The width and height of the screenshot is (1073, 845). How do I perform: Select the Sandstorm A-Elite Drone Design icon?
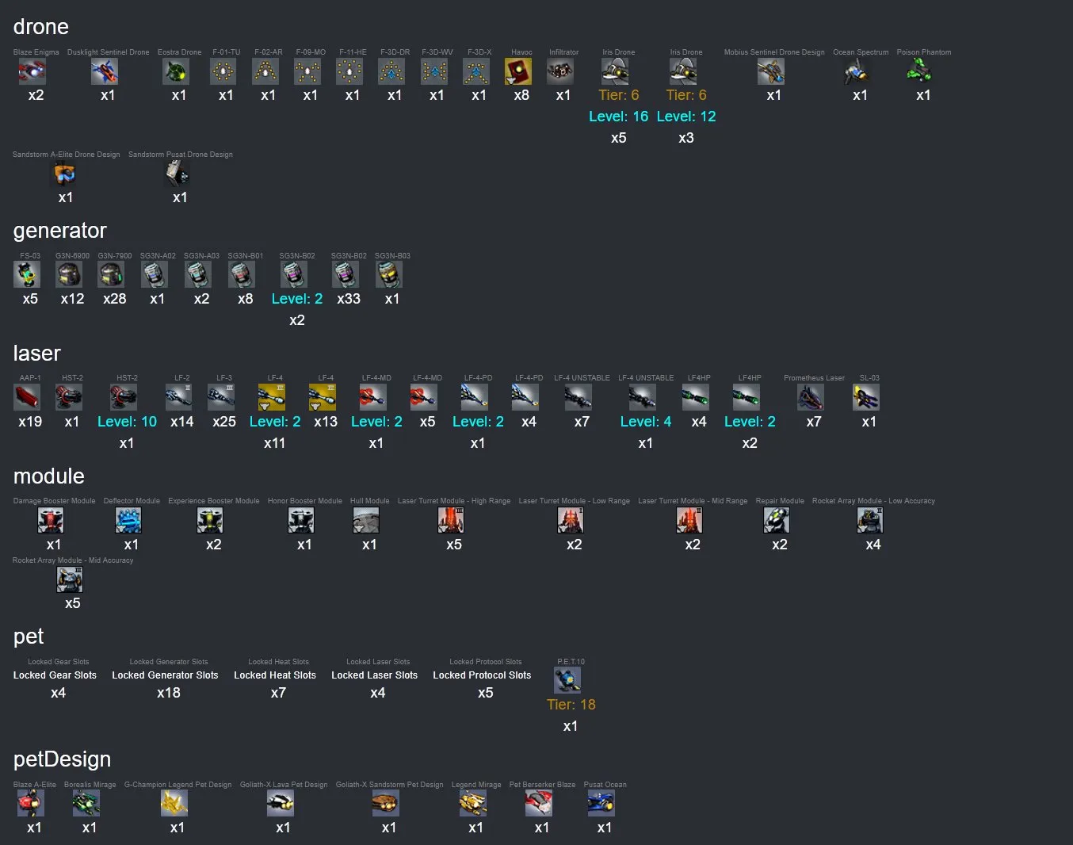[63, 174]
